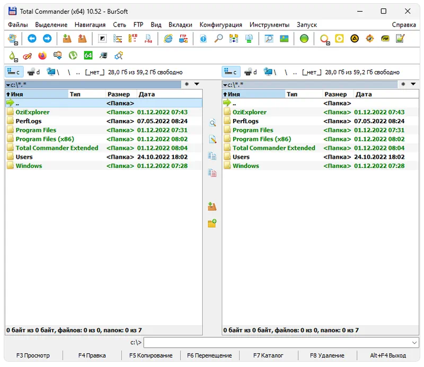The width and height of the screenshot is (424, 367).
Task: Open the right panel directory history dropdown arrow
Action: [413, 84]
